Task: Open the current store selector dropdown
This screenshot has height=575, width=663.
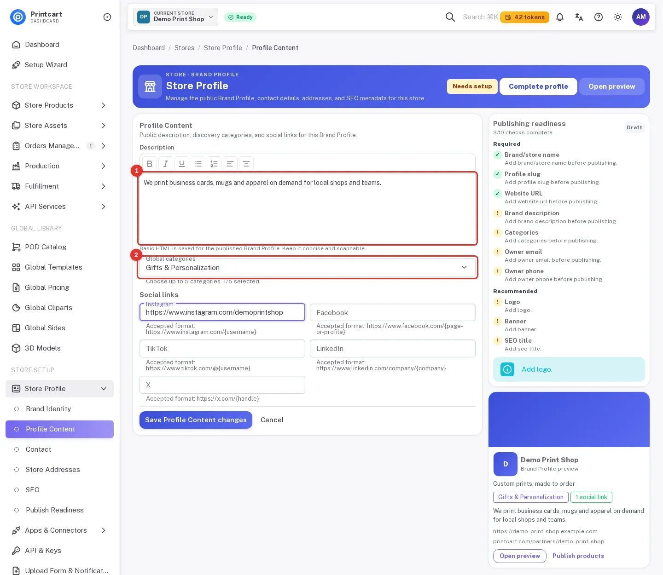Action: (176, 17)
